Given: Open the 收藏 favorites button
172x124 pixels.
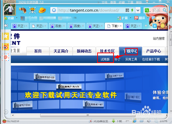Looking at the screenshot, I should (9, 18).
